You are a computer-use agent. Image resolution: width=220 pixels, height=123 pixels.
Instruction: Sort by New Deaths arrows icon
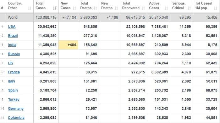(x=116, y=8)
